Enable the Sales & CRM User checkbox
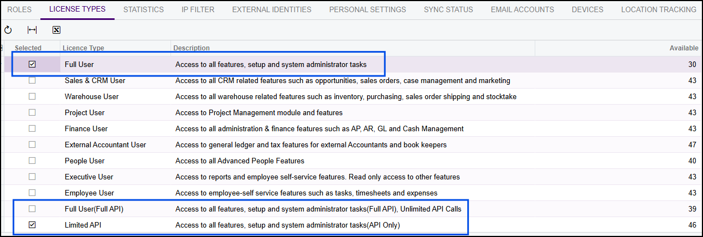This screenshot has width=703, height=237. (32, 80)
